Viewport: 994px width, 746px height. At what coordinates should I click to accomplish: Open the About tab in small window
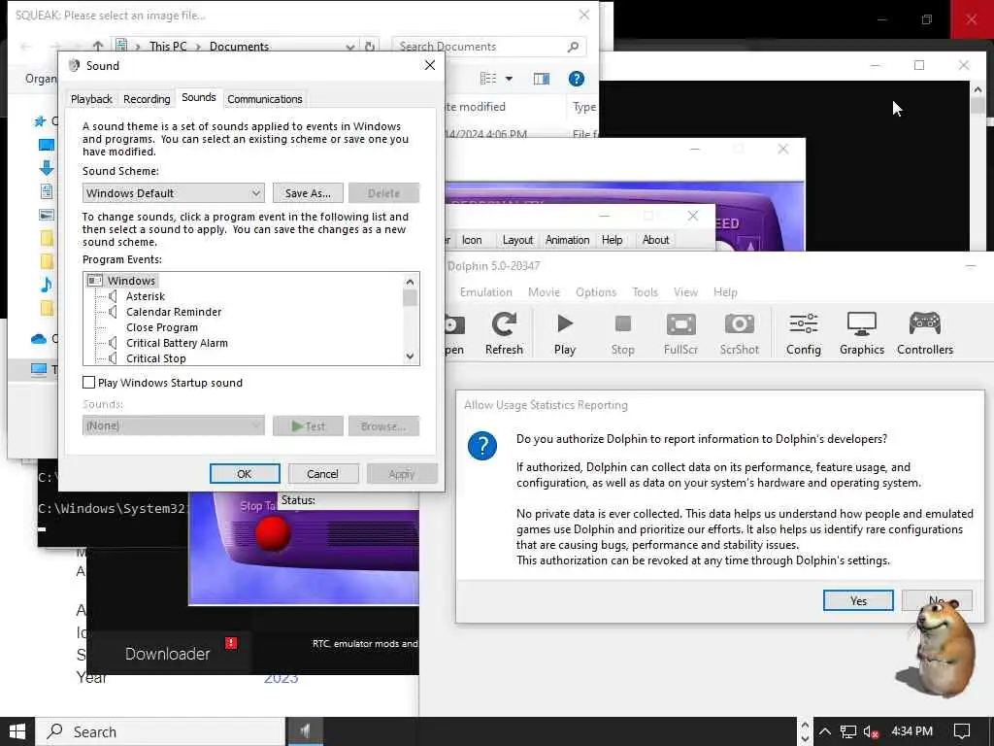[655, 240]
